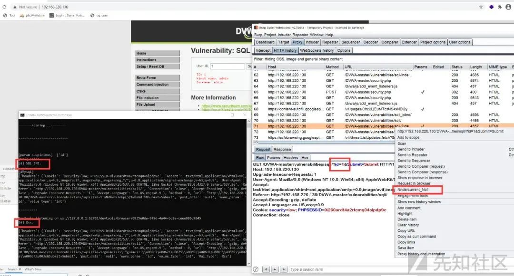514x276 pixels.
Task: Choose Send to Intruder in context menu
Action: coord(411,149)
